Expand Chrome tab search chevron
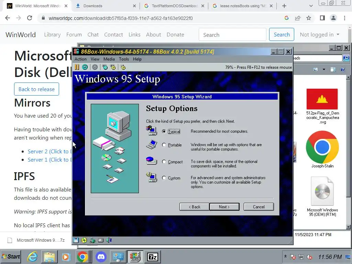The height and width of the screenshot is (264, 352). pos(311,6)
